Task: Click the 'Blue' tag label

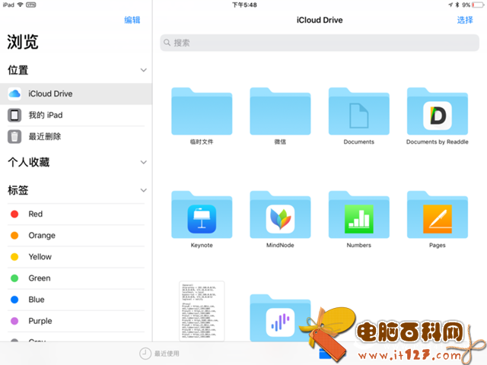Action: tap(37, 300)
